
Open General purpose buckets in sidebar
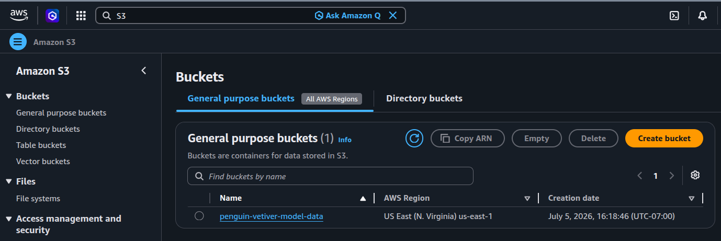coord(61,113)
